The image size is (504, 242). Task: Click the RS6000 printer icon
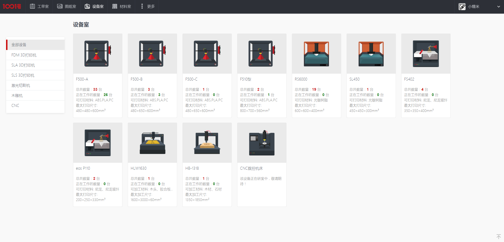click(316, 53)
